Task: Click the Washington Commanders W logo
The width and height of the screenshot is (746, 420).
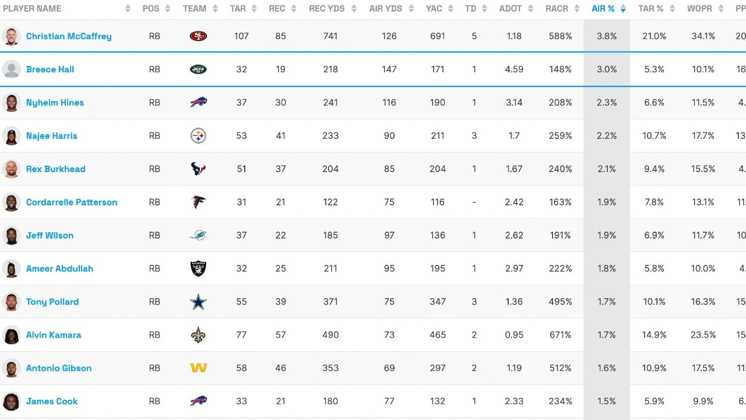Action: tap(198, 369)
